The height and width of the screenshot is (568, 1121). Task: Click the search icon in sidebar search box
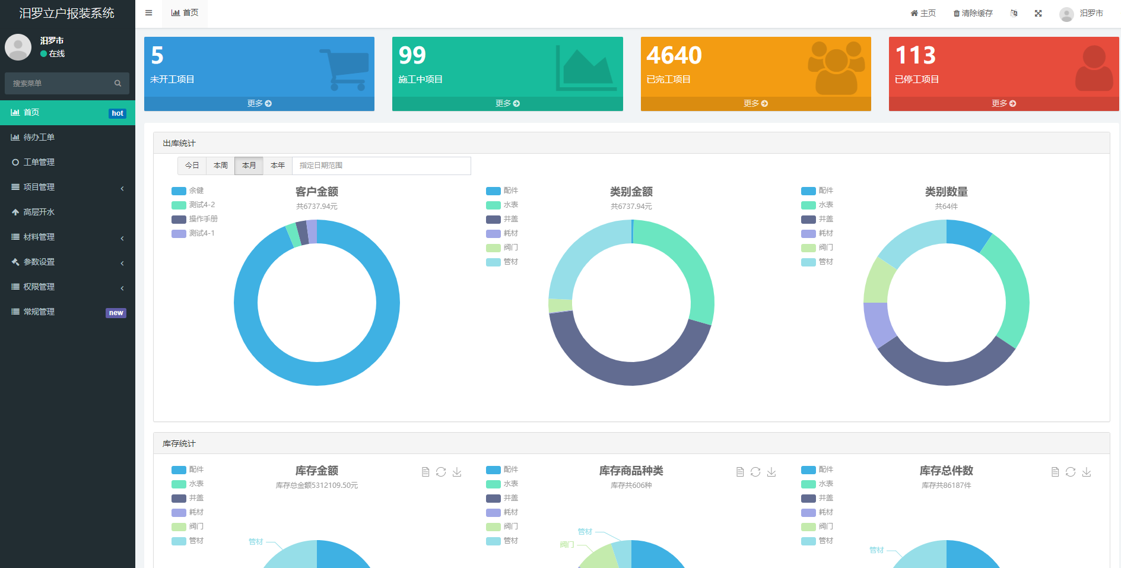(118, 83)
